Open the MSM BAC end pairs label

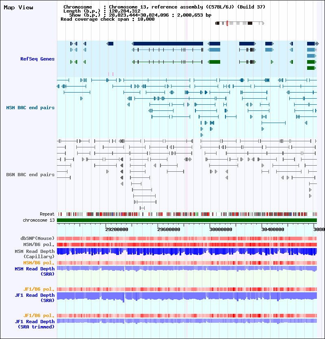(x=30, y=108)
